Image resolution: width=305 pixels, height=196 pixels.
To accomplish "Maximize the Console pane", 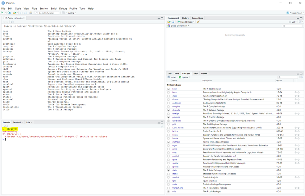I will (162, 123).
